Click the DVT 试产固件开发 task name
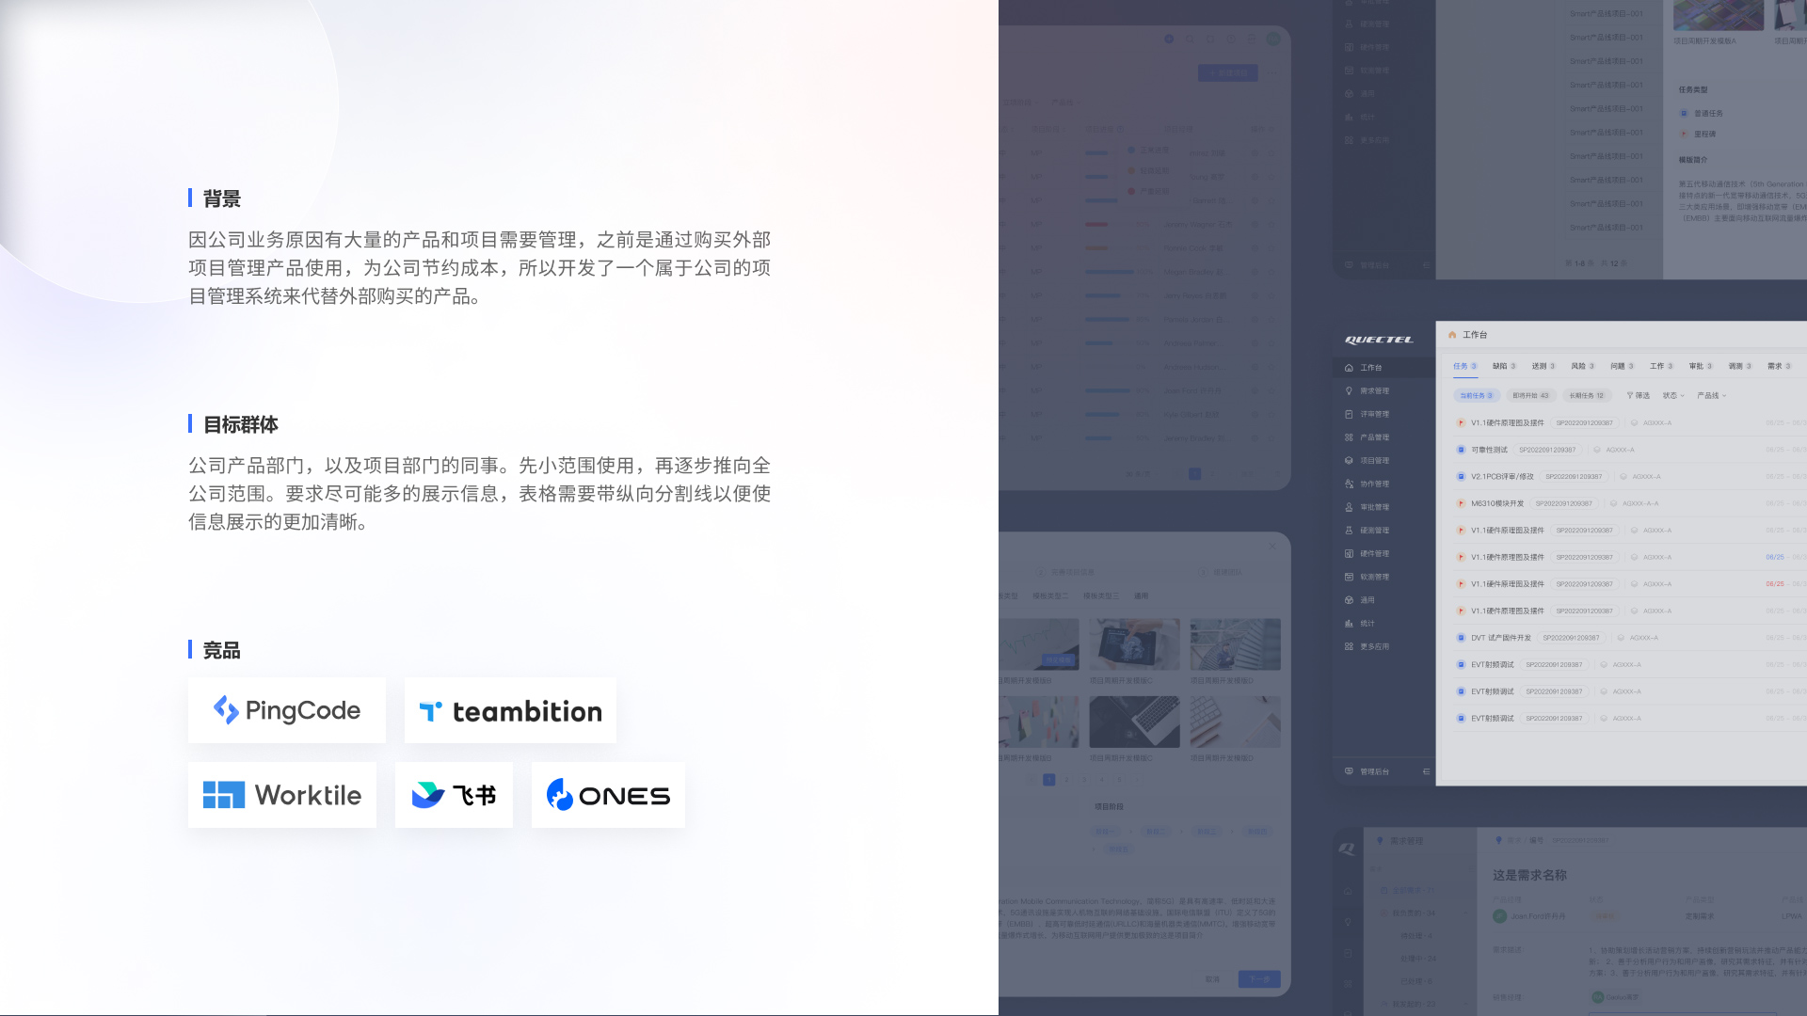The height and width of the screenshot is (1016, 1807). [x=1501, y=638]
